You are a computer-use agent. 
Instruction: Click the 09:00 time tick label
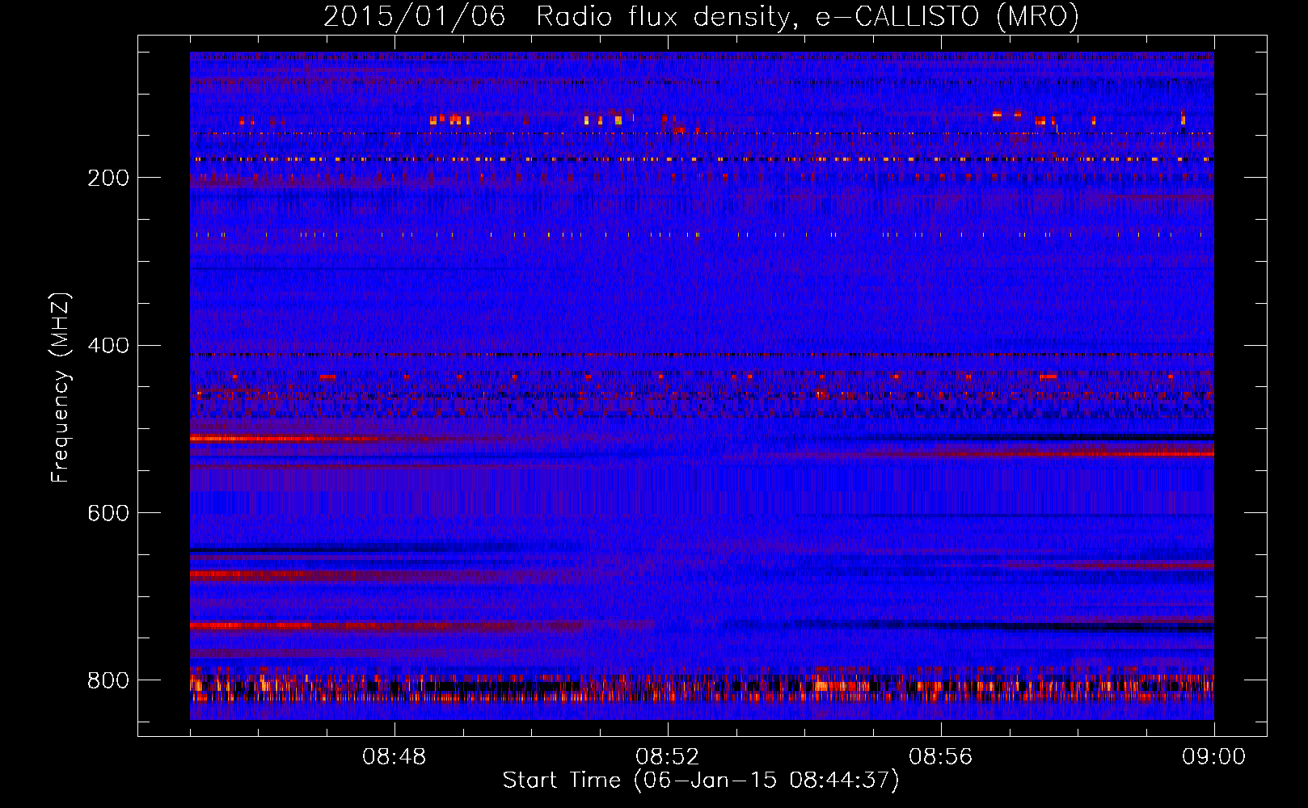point(1213,757)
